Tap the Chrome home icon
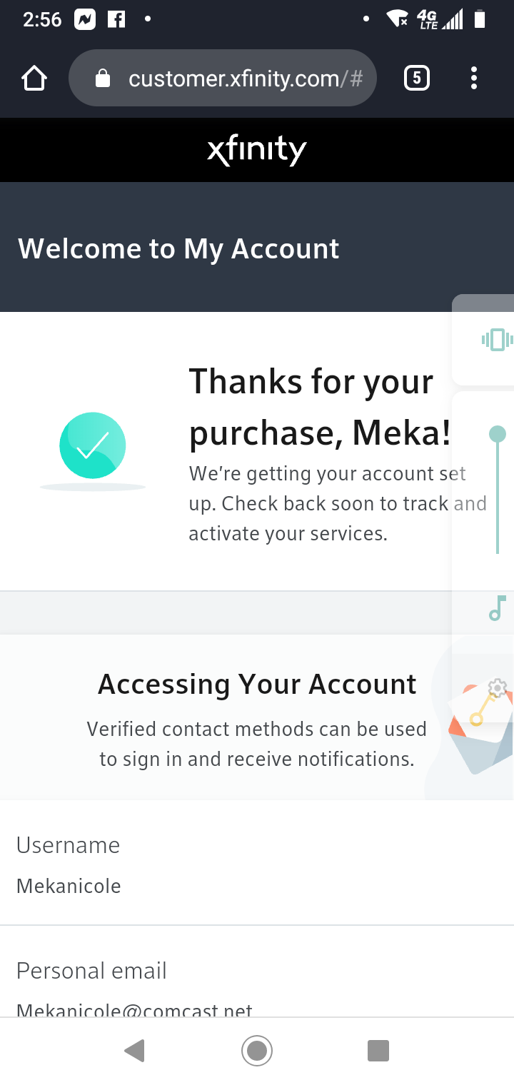 coord(34,78)
